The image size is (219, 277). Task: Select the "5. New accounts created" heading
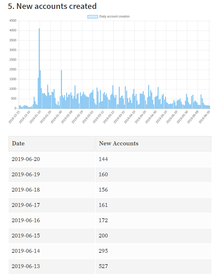(x=52, y=6)
